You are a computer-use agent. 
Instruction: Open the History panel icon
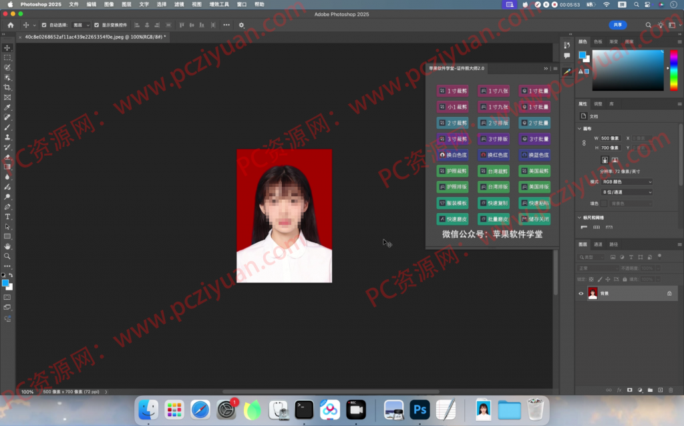tap(566, 45)
